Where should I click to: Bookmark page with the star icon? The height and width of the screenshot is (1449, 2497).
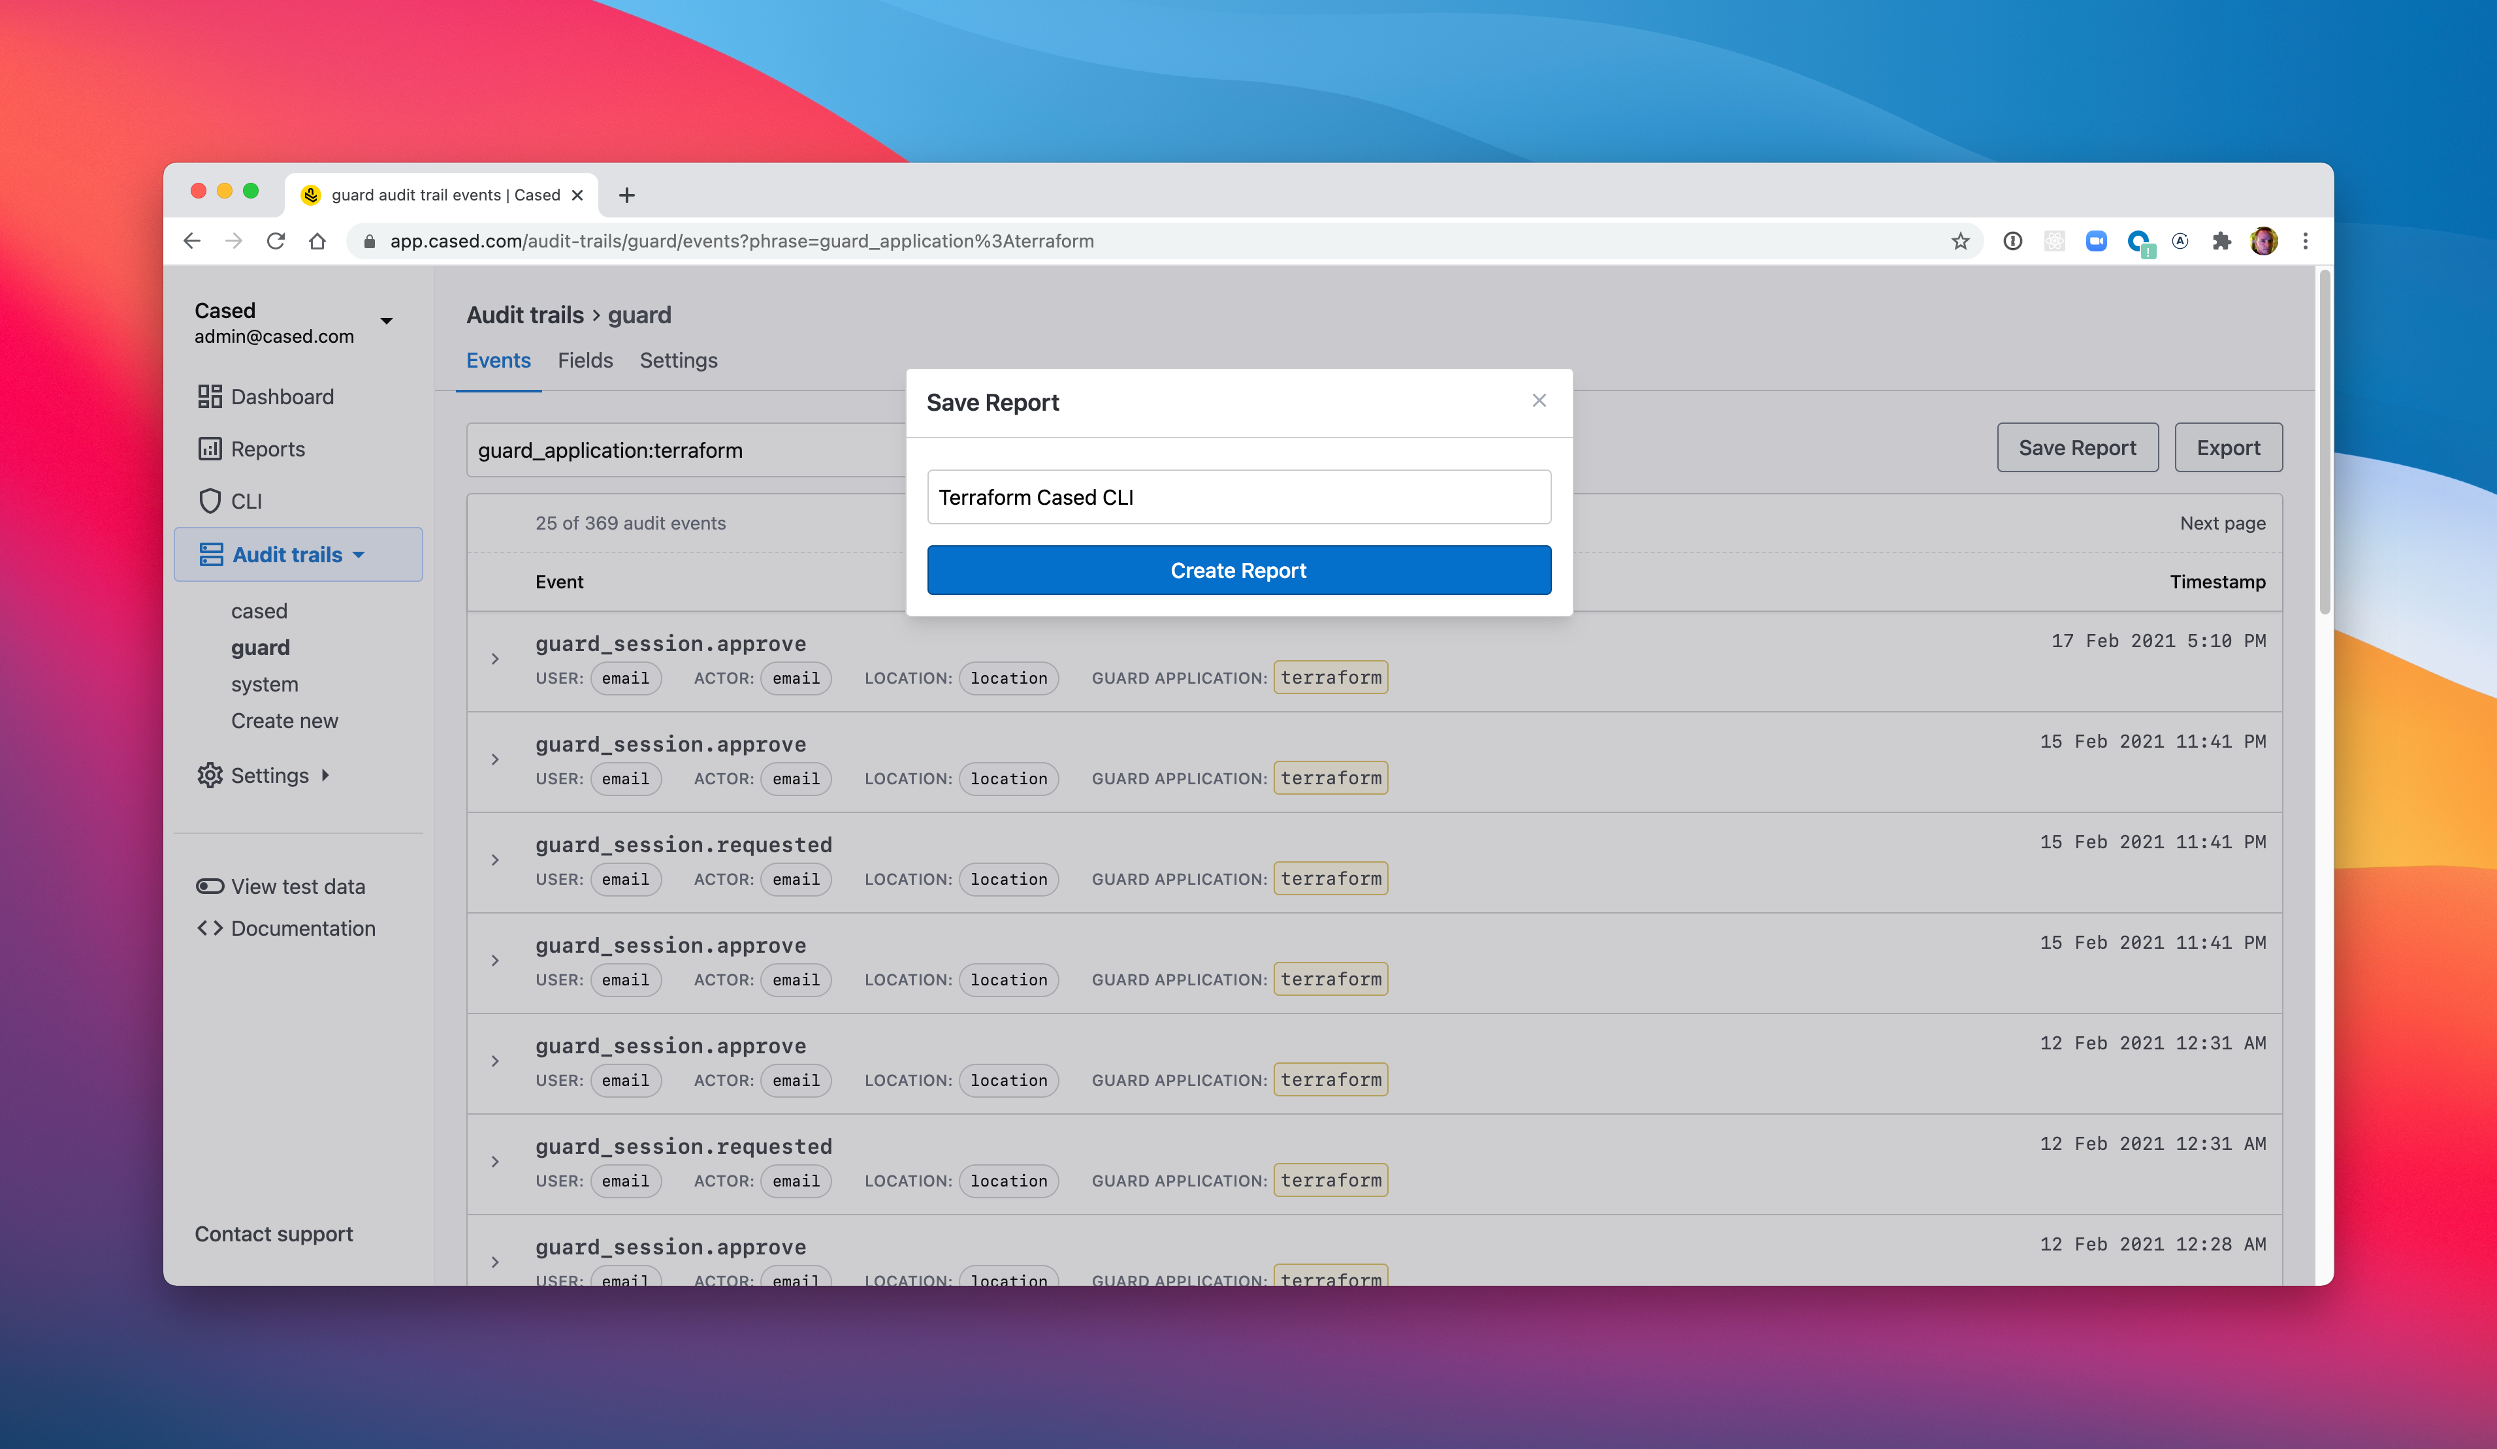pyautogui.click(x=1960, y=241)
